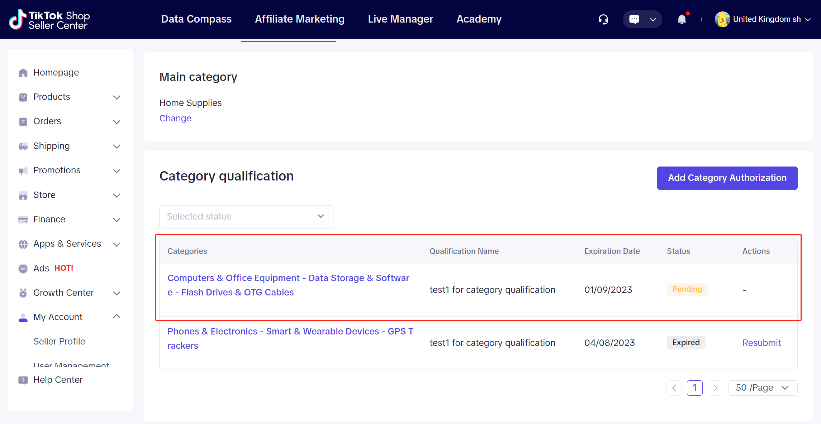
Task: Select page 1 in pagination
Action: tap(694, 388)
